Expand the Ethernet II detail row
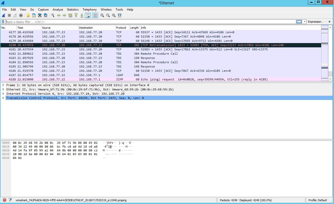Image resolution: width=334 pixels, height=204 pixels. pyautogui.click(x=3, y=89)
